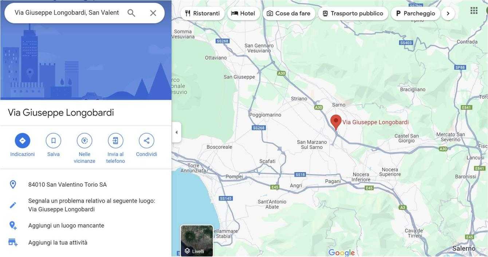Collapse the side panel arrow

(177, 132)
